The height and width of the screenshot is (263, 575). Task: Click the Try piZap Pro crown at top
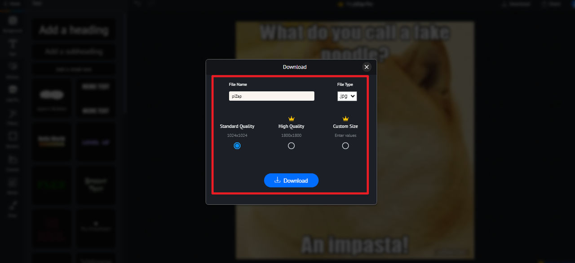pos(340,4)
